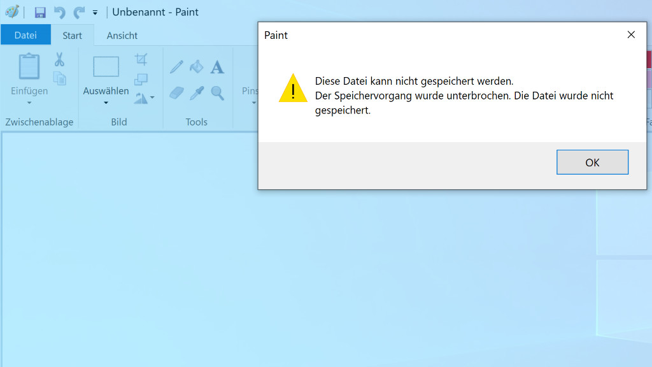Click the Cut scissors icon
This screenshot has width=652, height=367.
pyautogui.click(x=59, y=59)
